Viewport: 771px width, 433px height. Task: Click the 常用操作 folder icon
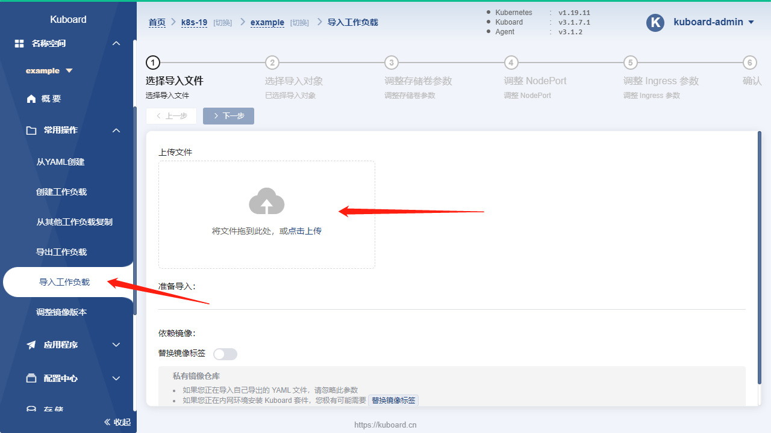coord(31,130)
